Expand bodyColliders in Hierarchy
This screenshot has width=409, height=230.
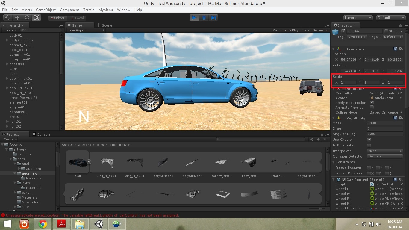point(7,40)
